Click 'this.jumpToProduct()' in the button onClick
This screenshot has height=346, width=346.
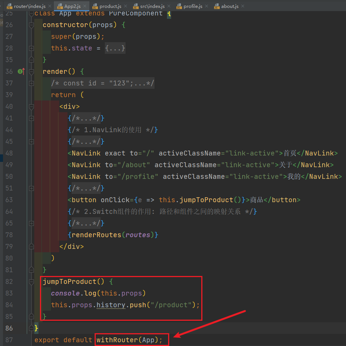[x=200, y=200]
